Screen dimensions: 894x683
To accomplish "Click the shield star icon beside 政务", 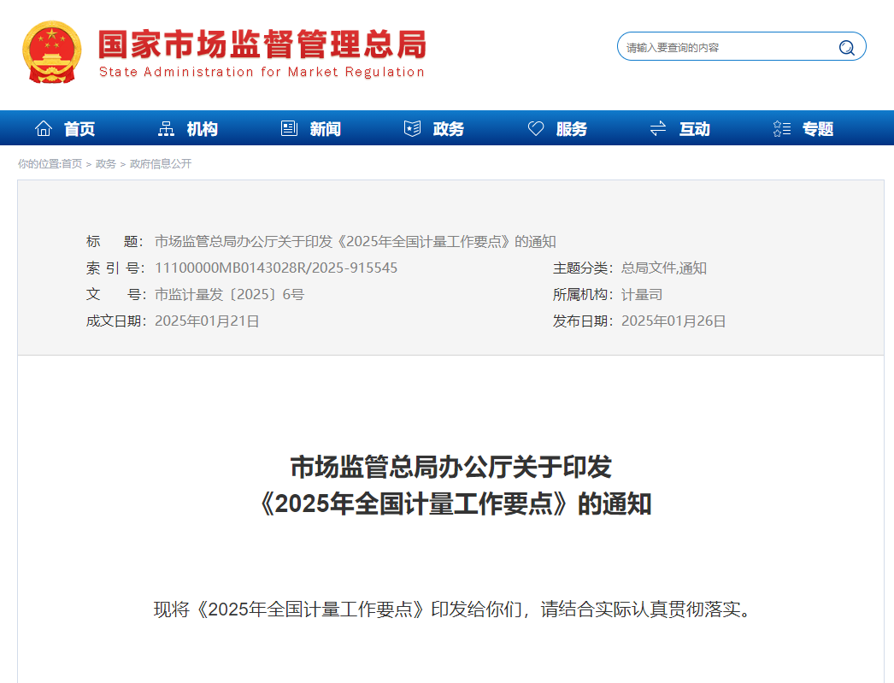I will coord(412,129).
